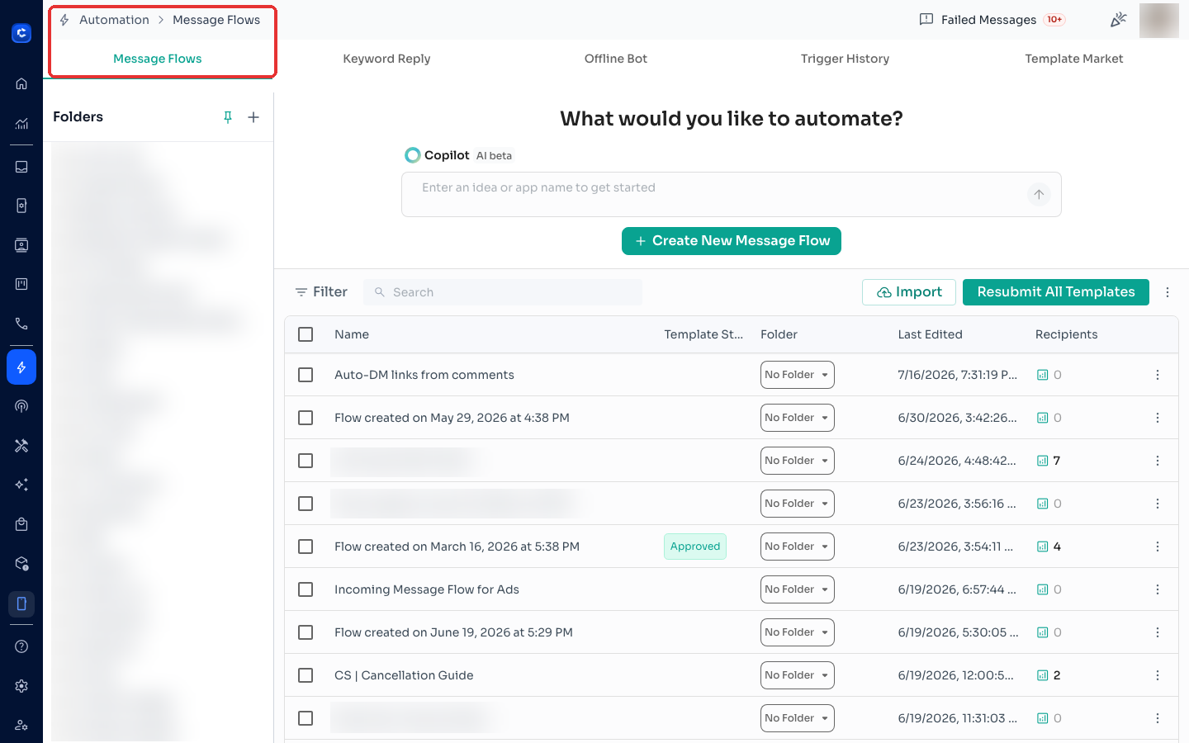Screen dimensions: 1189x743
Task: Click Create New Message Flow button
Action: [732, 241]
